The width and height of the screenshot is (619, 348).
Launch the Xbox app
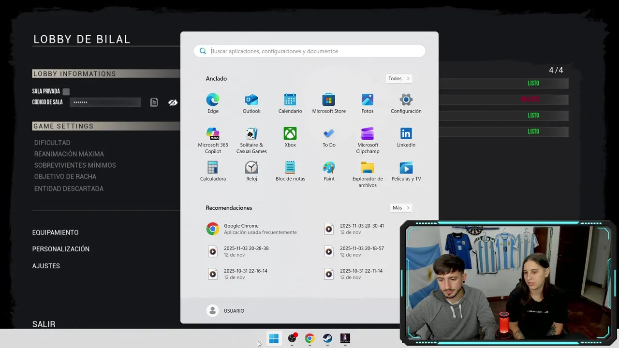click(290, 137)
